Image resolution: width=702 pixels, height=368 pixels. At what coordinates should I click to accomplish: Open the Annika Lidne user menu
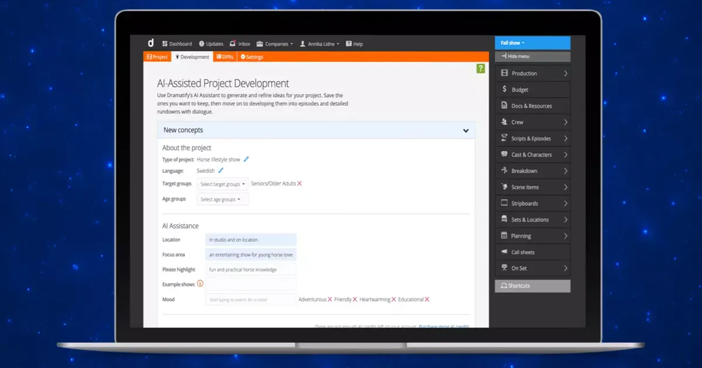319,44
